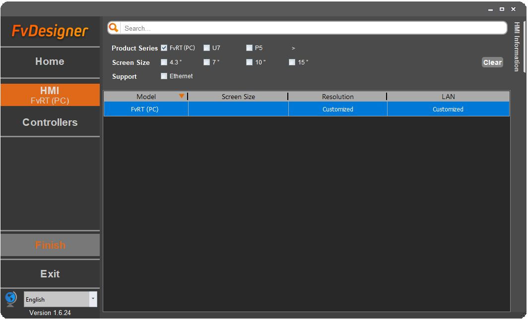This screenshot has height=319, width=528.
Task: Minimize the FvDesigner window
Action: (490, 9)
